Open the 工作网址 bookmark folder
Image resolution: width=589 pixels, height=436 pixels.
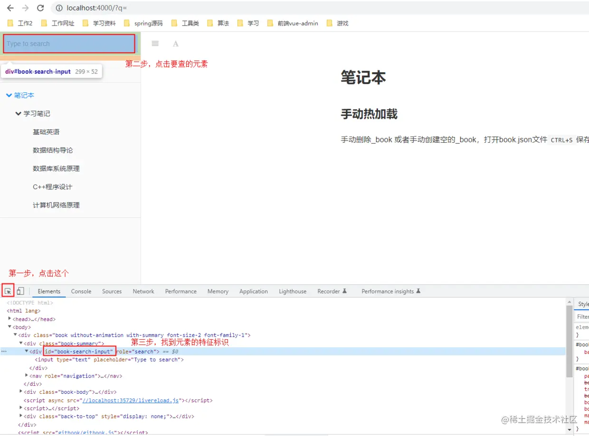[x=57, y=23]
